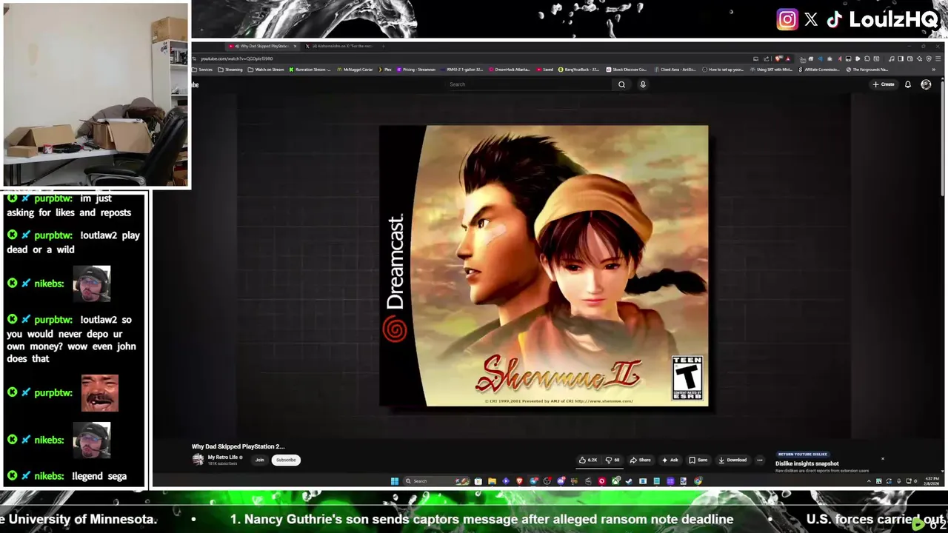Dislike the video with thumbs-down 68
Screen dimensions: 948x533
[x=612, y=460]
